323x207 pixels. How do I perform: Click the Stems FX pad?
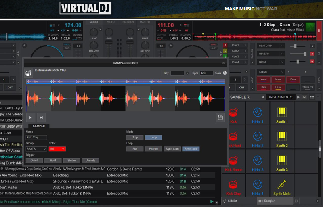(308, 87)
